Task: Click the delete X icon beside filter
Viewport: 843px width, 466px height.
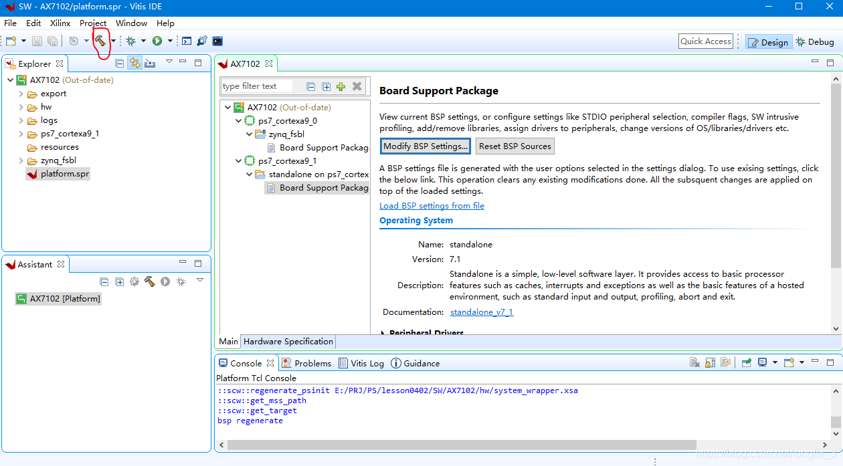Action: click(357, 86)
